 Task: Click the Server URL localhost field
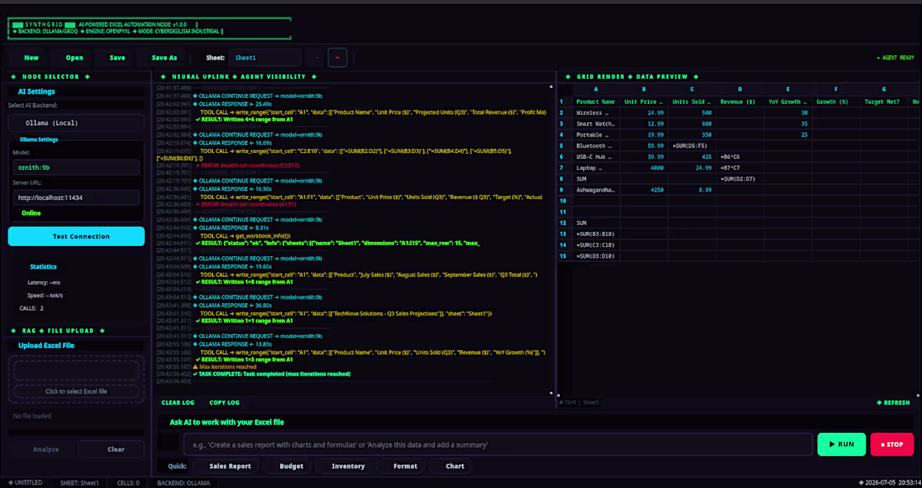pos(76,198)
